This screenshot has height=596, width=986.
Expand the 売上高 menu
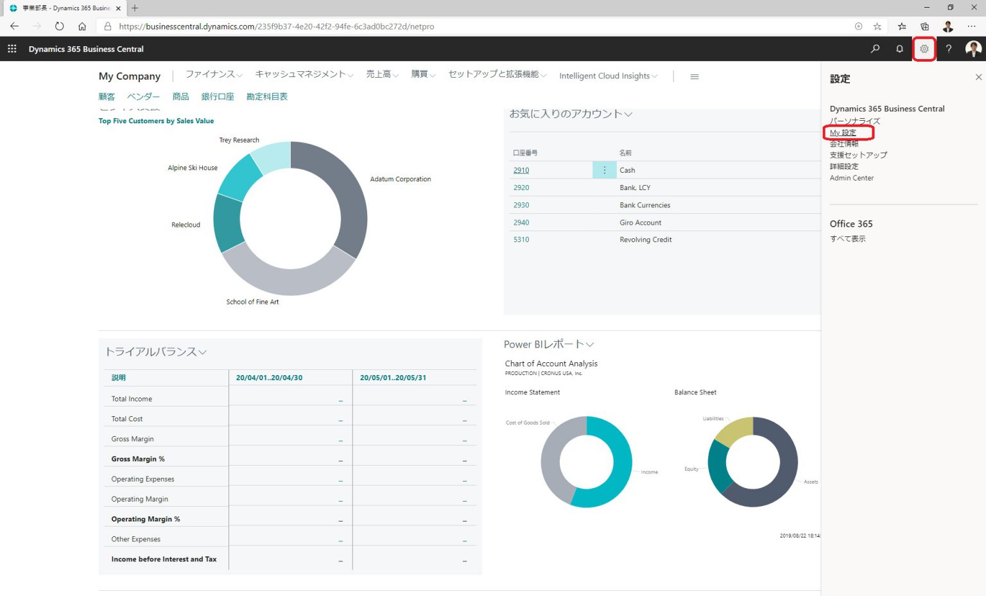[382, 74]
